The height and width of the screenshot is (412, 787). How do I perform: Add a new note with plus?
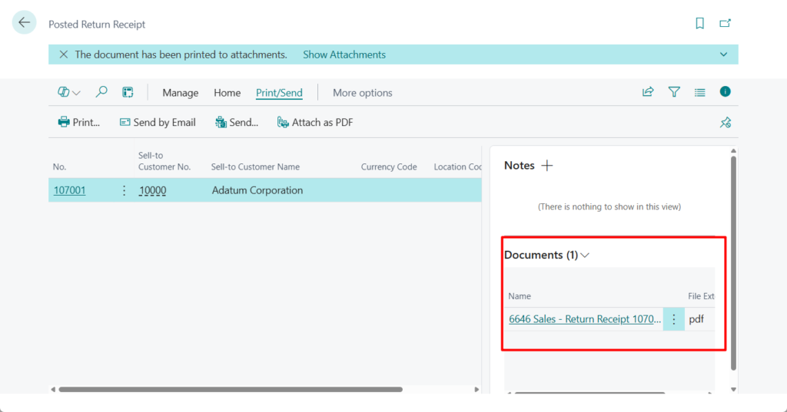click(x=547, y=166)
